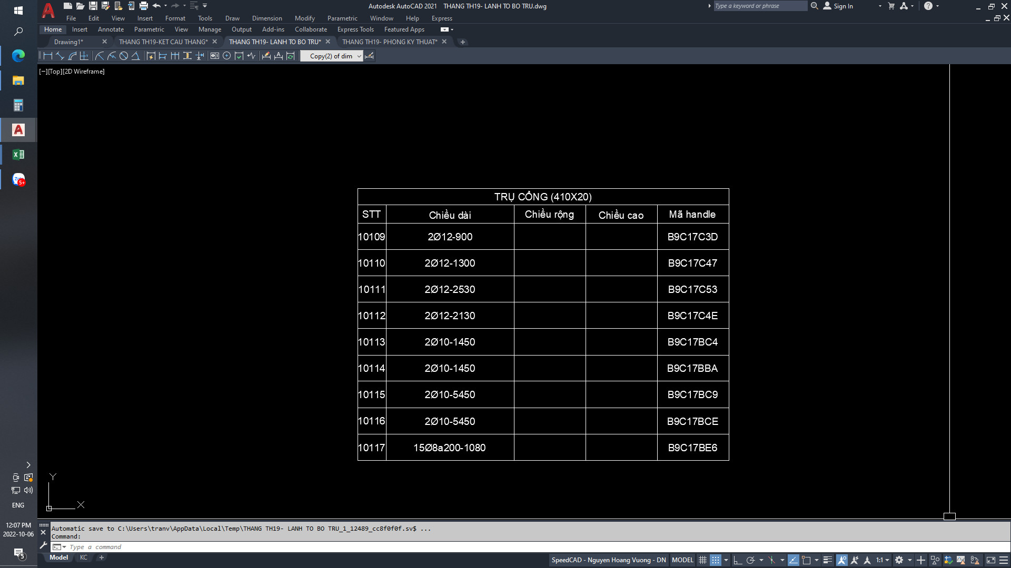This screenshot has width=1011, height=568.
Task: Click the keyword search field
Action: click(x=760, y=6)
